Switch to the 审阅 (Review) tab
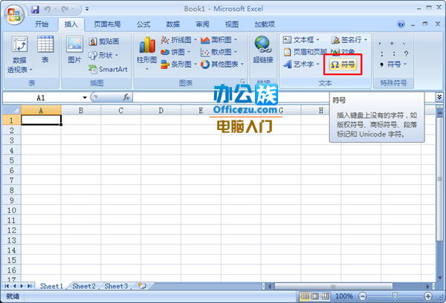 pos(202,25)
